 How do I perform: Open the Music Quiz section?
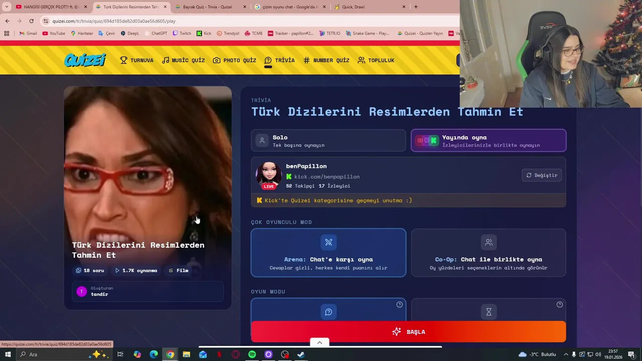tap(183, 60)
